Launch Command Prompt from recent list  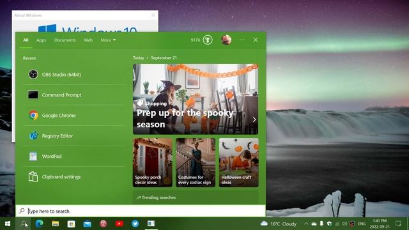point(74,95)
